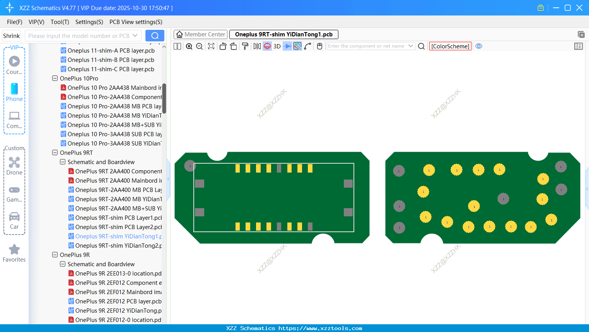Rotate the board counter-clockwise
The height and width of the screenshot is (332, 589).
tap(223, 46)
